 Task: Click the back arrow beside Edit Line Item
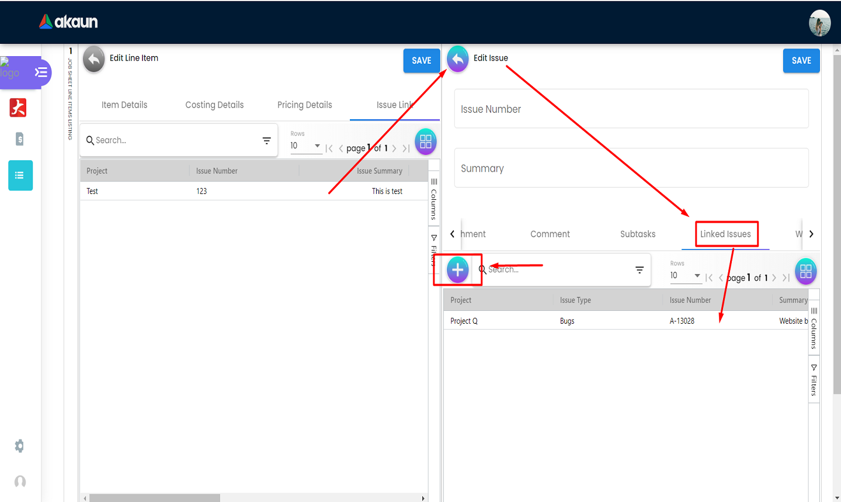[x=93, y=60]
